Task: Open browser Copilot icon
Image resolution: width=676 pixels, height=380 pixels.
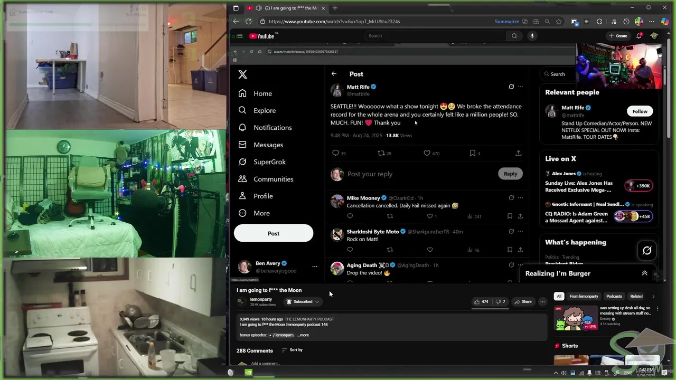Action: pyautogui.click(x=665, y=22)
